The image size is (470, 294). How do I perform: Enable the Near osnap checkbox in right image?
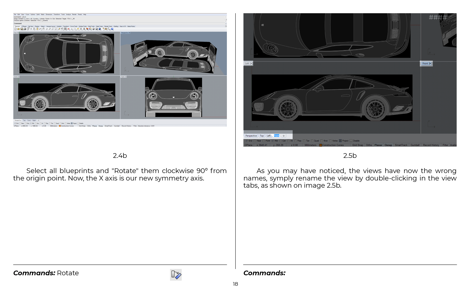255,141
